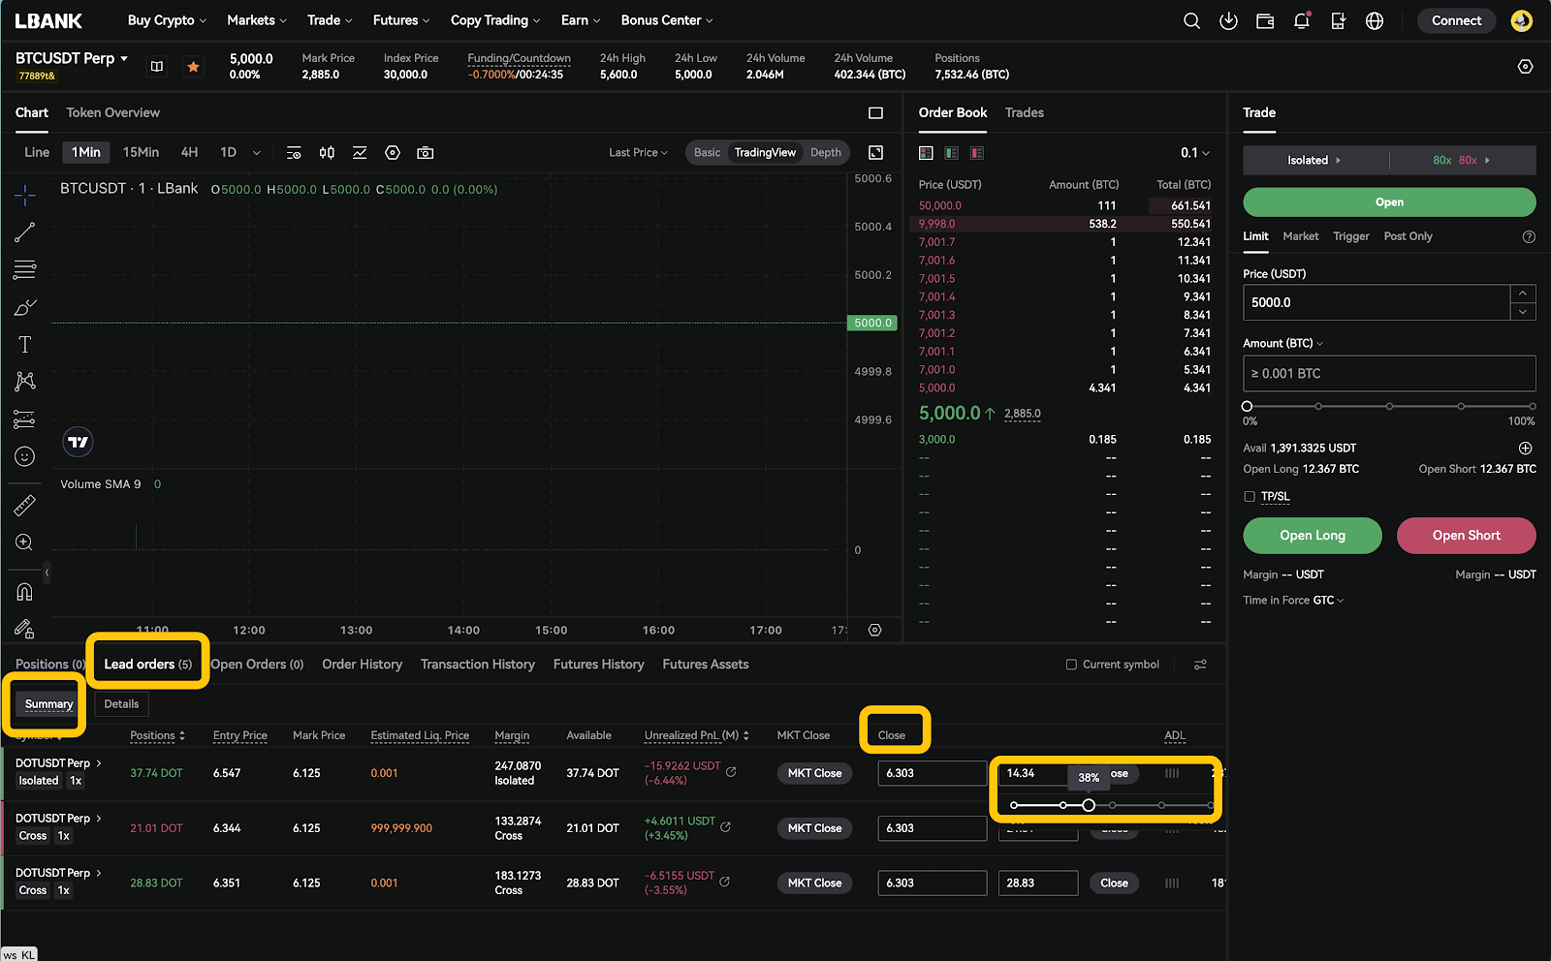
Task: Open the chart indicators icon
Action: click(360, 153)
